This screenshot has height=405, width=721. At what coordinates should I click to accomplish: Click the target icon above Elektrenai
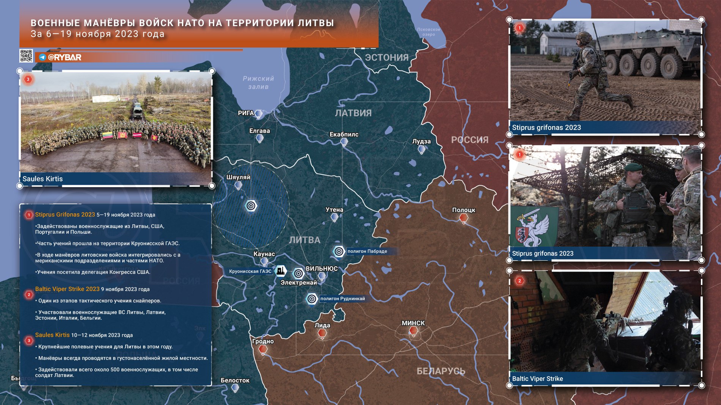point(299,273)
